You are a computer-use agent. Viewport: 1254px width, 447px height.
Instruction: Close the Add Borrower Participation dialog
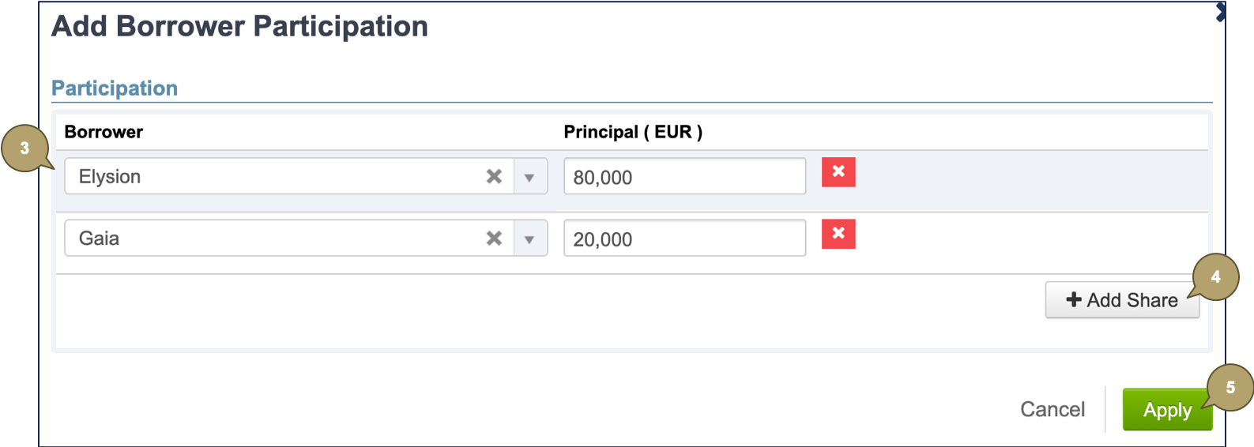[x=1221, y=12]
